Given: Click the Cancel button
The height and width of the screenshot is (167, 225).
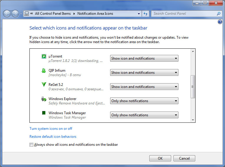Looking at the screenshot, I should [x=184, y=158].
